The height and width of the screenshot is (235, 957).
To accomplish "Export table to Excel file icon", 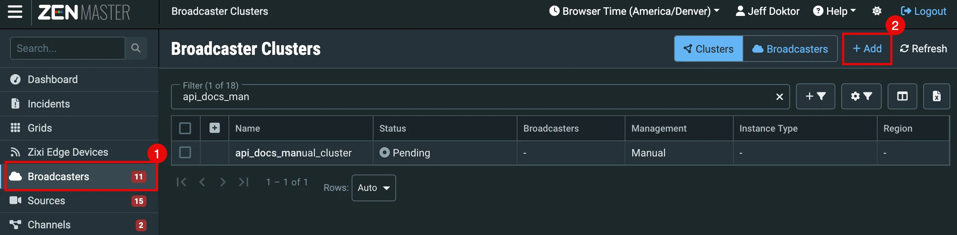I will [x=937, y=96].
